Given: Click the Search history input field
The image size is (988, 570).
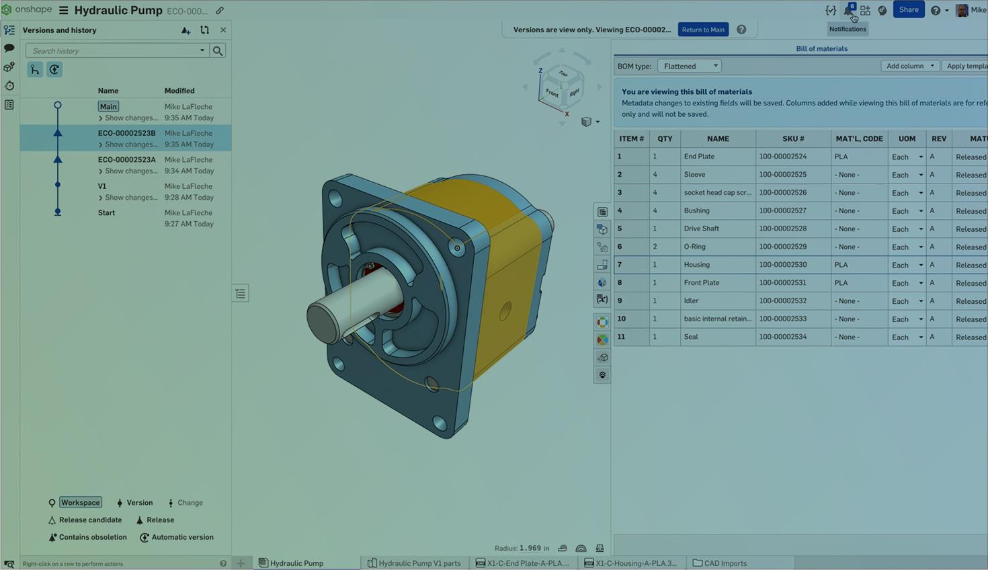Looking at the screenshot, I should pyautogui.click(x=113, y=50).
